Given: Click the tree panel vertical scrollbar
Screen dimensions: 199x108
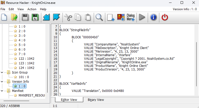Looking at the screenshot, I should pos(47,81).
